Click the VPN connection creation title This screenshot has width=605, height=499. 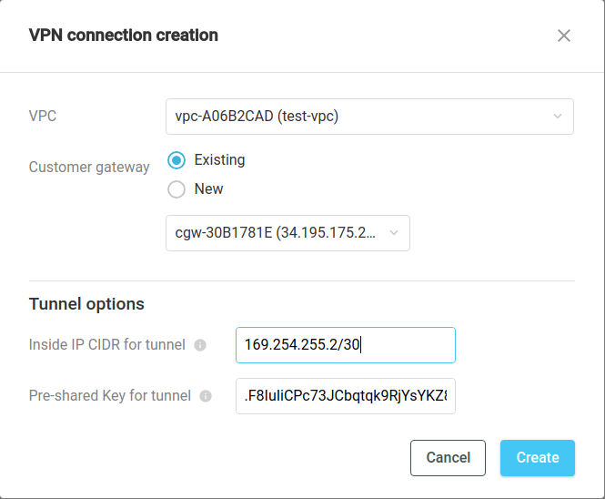coord(124,36)
